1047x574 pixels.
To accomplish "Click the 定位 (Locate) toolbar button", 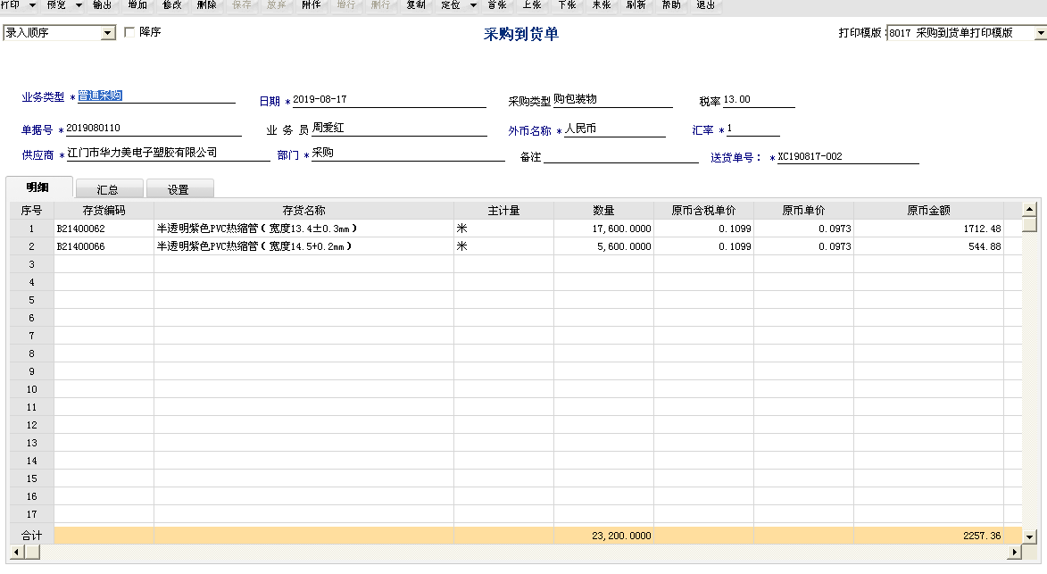I will tap(451, 4).
